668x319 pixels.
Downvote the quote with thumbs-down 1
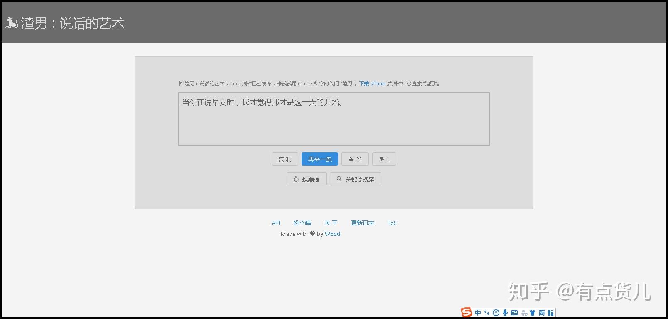pos(384,159)
